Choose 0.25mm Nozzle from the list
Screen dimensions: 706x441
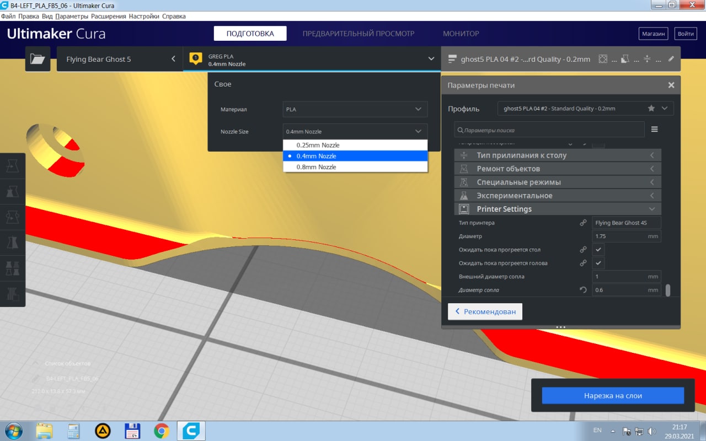[355, 145]
